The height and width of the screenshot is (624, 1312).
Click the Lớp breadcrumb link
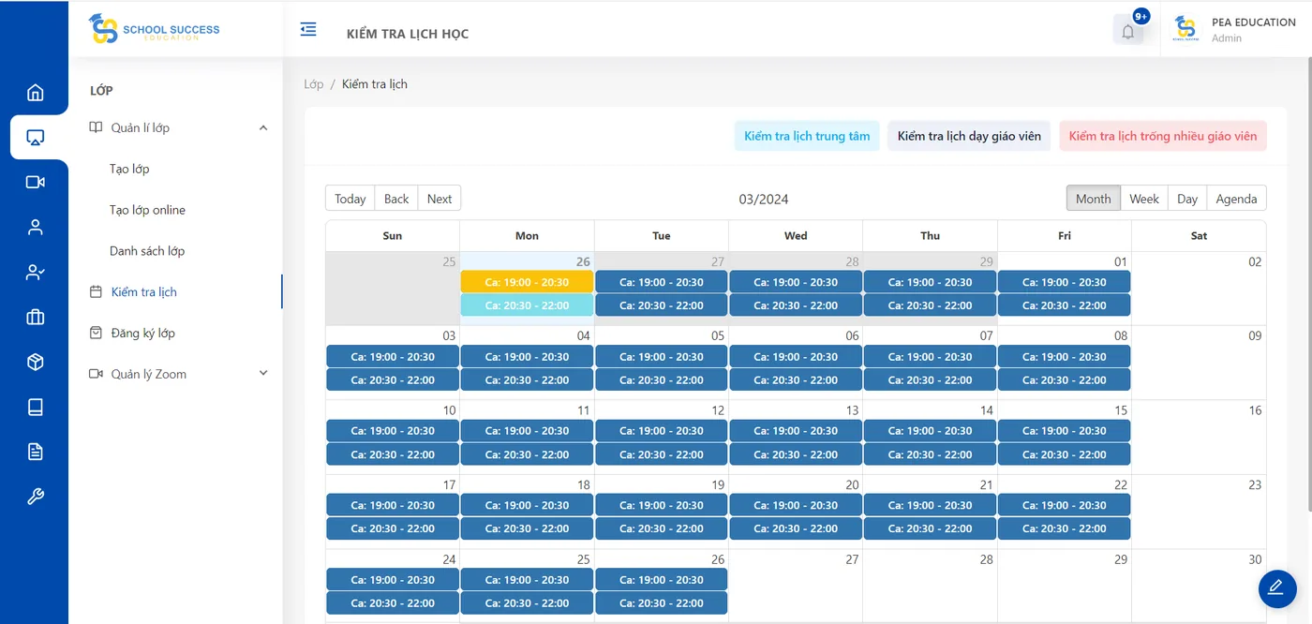[313, 84]
